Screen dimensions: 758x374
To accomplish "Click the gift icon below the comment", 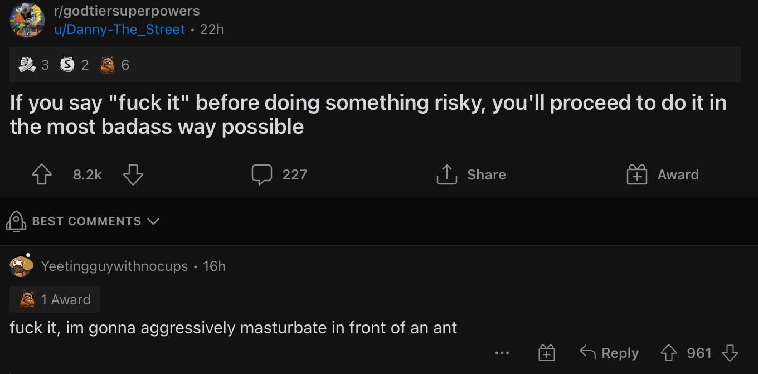I will 547,353.
